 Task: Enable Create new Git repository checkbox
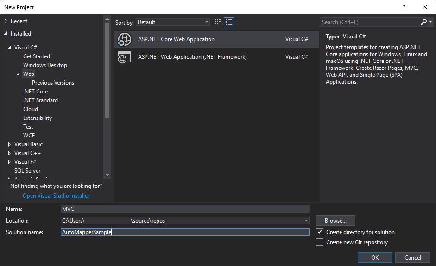pos(320,242)
